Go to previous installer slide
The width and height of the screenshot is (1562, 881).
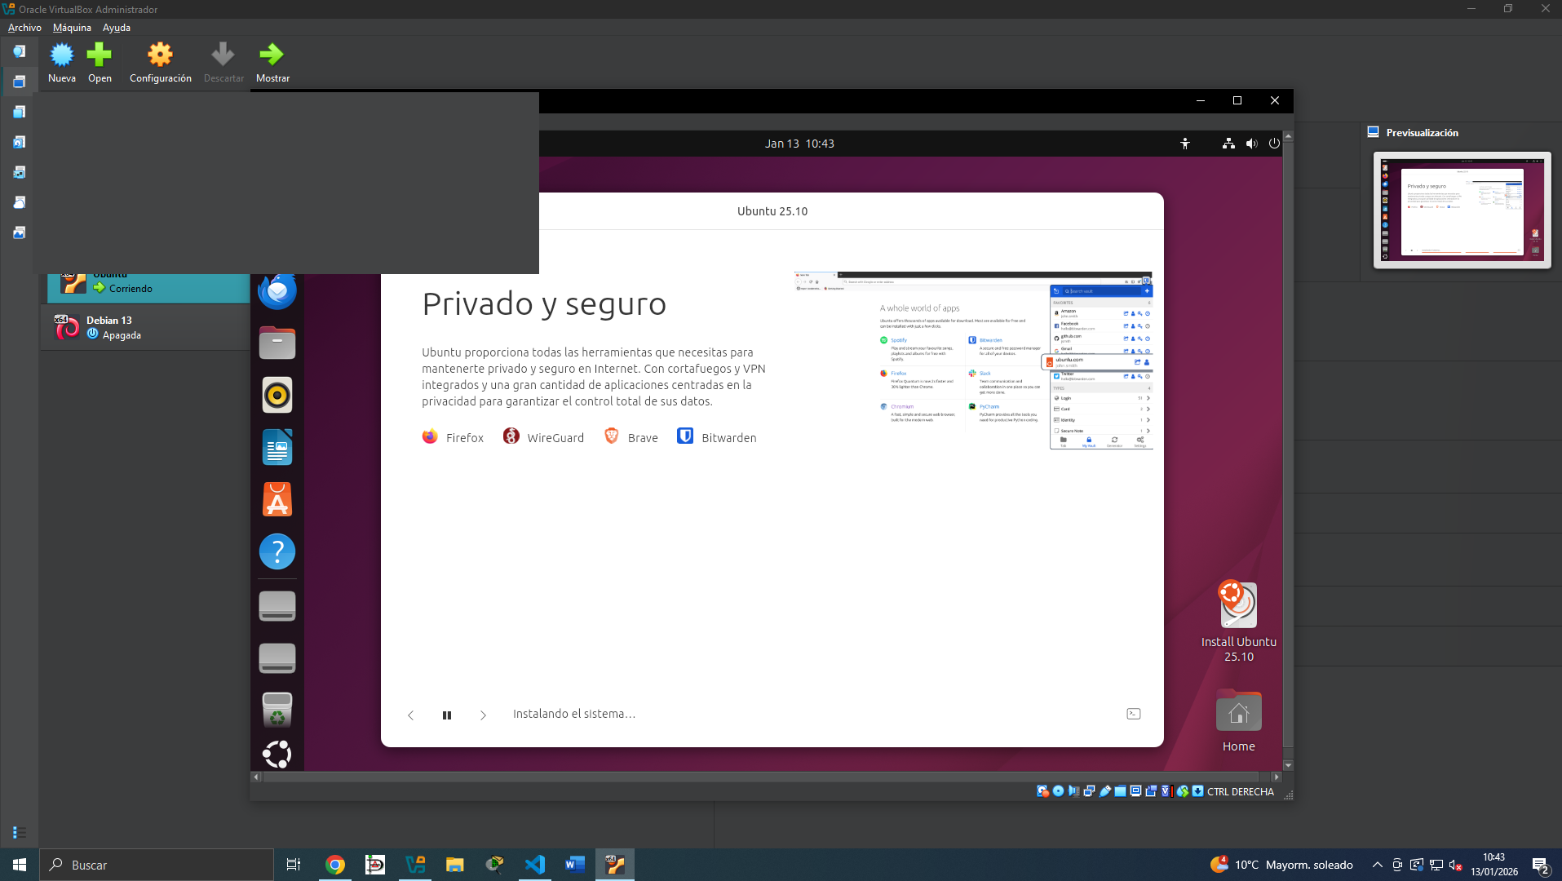coord(411,715)
